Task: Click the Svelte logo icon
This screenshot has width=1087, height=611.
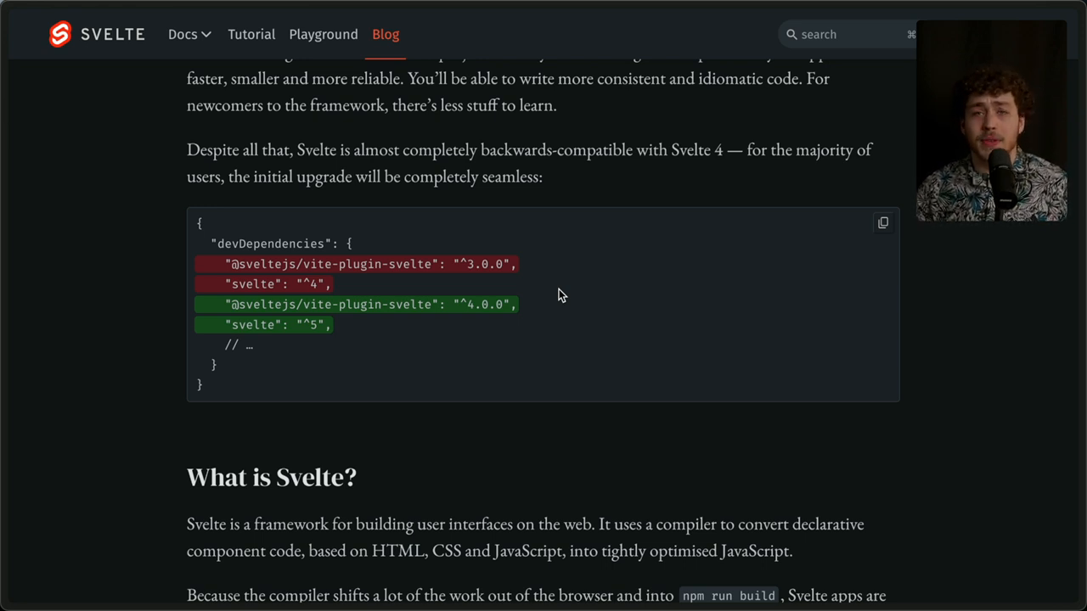Action: click(x=60, y=34)
